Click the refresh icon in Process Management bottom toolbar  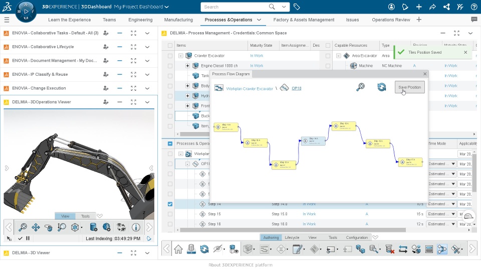tap(204, 249)
